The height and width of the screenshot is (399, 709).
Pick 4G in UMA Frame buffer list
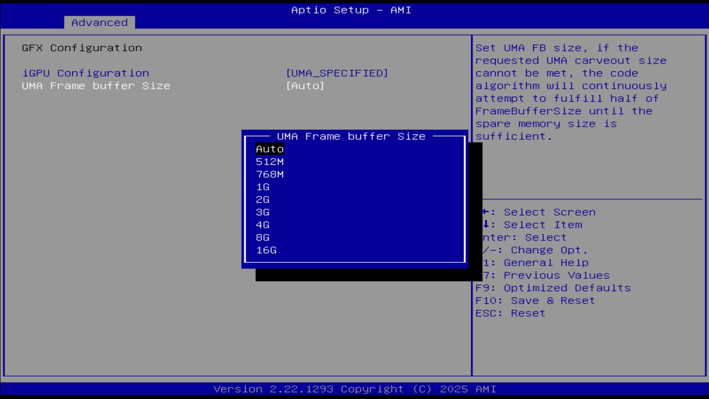pyautogui.click(x=263, y=225)
